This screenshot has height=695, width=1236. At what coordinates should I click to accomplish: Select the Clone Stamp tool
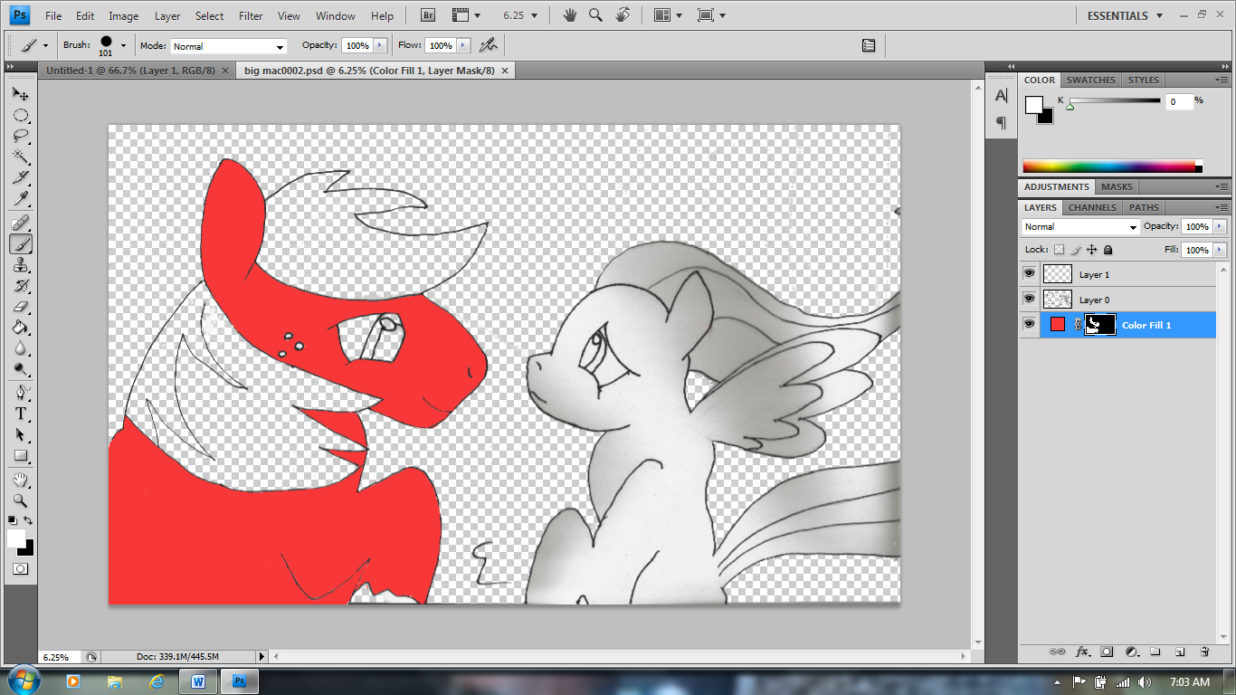coord(20,265)
